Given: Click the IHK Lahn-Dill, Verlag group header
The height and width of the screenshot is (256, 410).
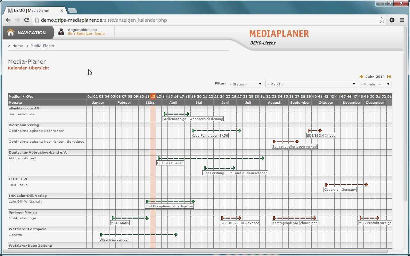Looking at the screenshot, I should pos(28,196).
